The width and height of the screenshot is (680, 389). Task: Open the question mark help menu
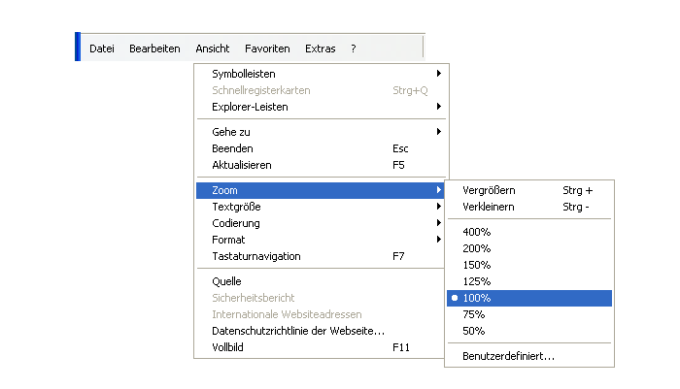(354, 49)
